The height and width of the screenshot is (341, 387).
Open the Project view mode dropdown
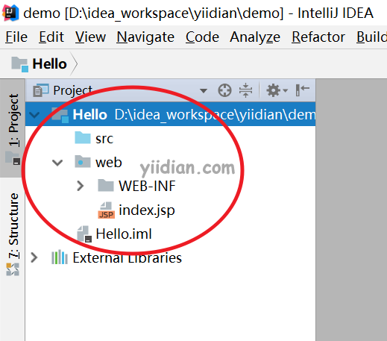204,90
